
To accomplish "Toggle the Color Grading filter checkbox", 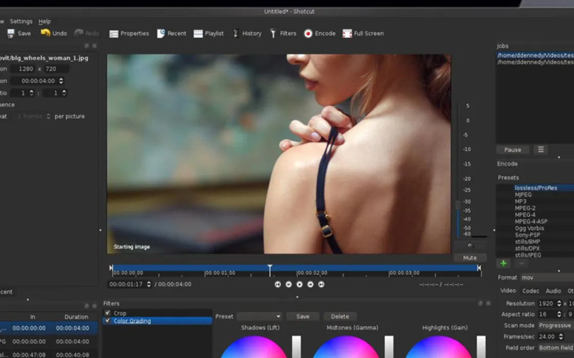I will 107,320.
